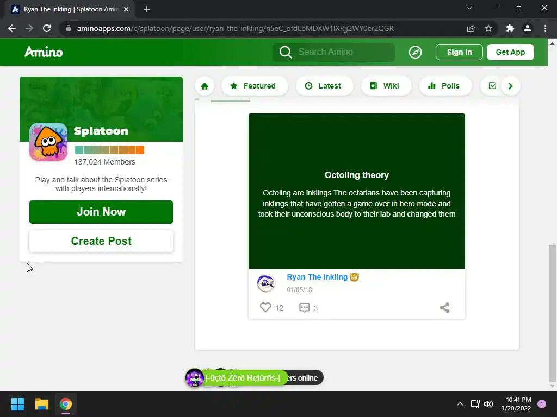Click the Amino logo

click(44, 52)
